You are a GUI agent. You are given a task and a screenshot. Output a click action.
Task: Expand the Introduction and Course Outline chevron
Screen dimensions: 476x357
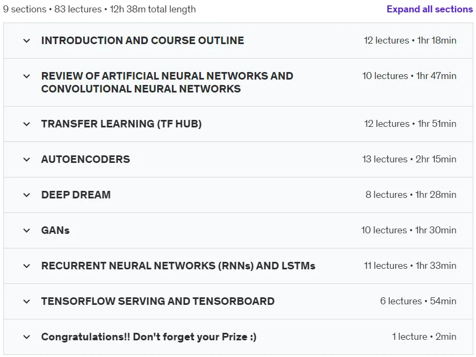[27, 40]
